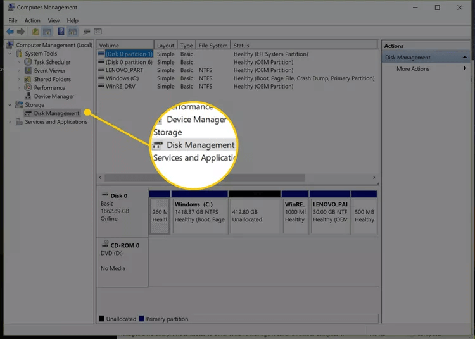The width and height of the screenshot is (475, 339).
Task: Collapse the System Tools tree node
Action: coord(10,54)
